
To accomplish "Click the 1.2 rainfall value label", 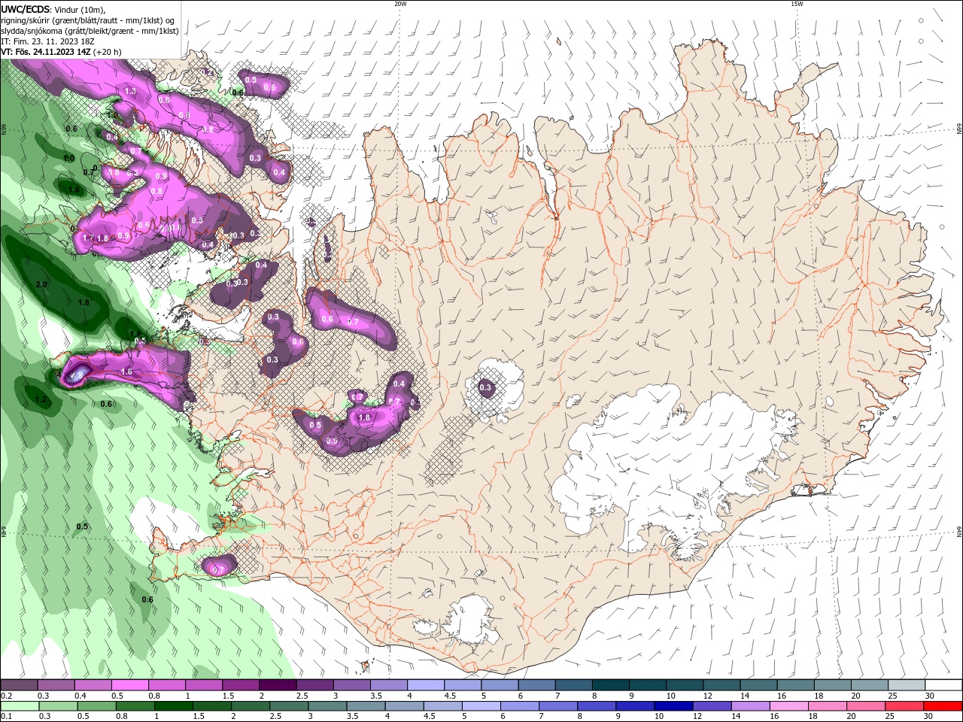I will pos(41,400).
